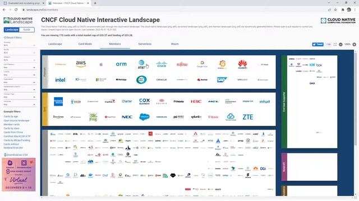Switch to the Landscape tab
Image resolution: width=359 pixels, height=201 pixels.
tap(55, 44)
